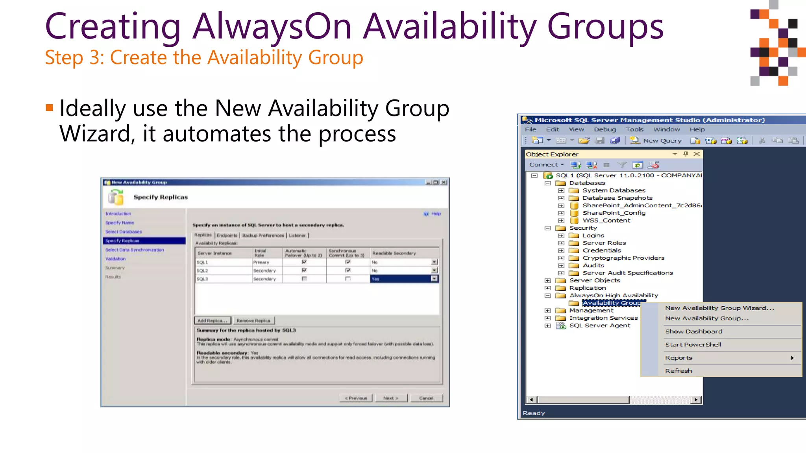Click Object Explorer horizontal scrollbar right arrow
Screen dimensions: 806x453
click(696, 400)
